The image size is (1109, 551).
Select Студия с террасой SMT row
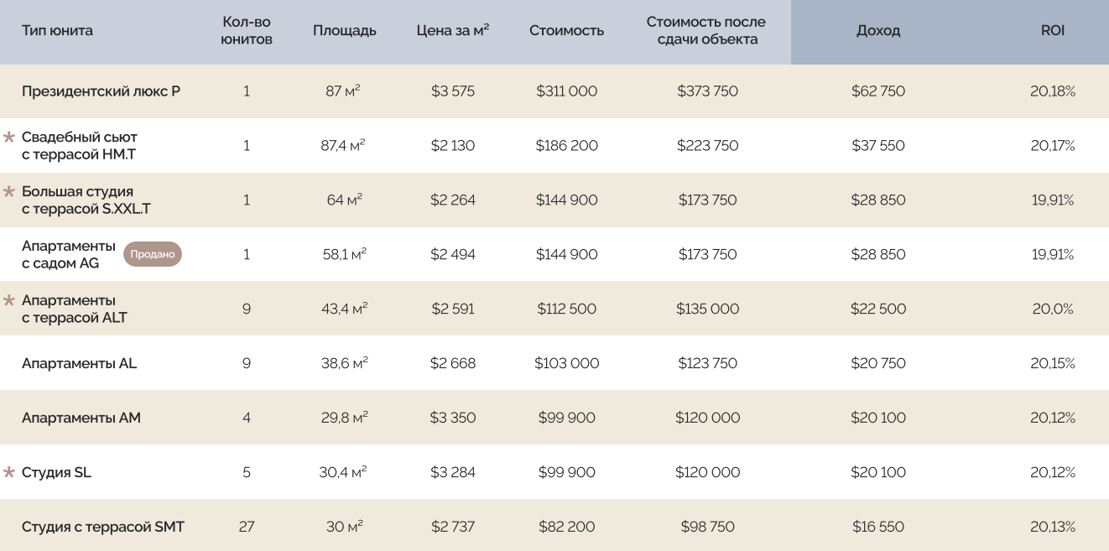554,527
